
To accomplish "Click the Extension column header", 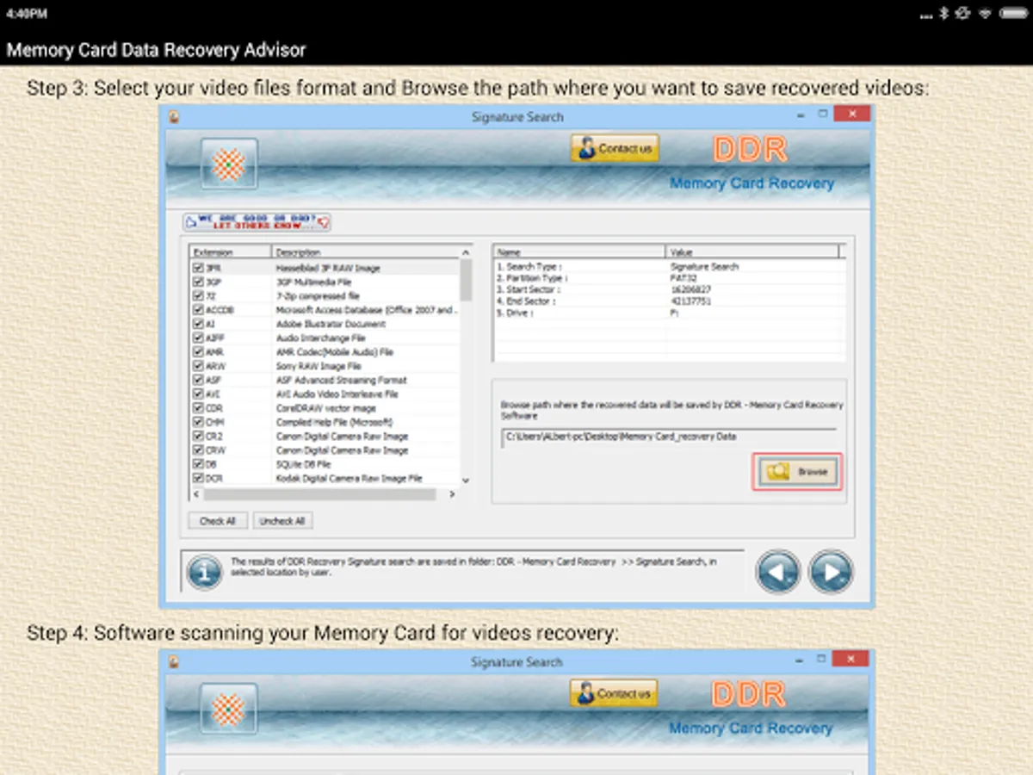I will point(231,252).
